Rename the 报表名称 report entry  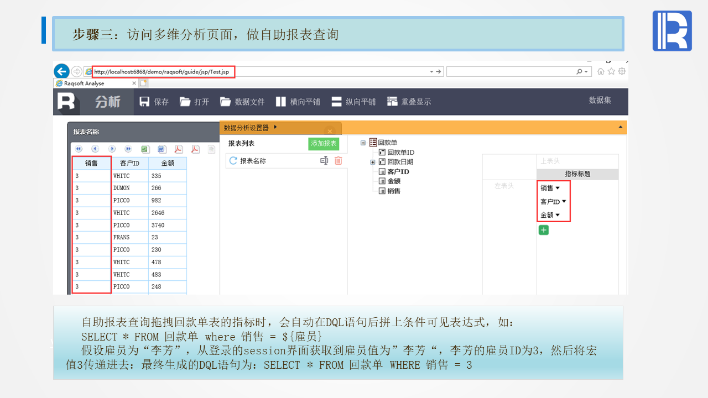(x=324, y=161)
